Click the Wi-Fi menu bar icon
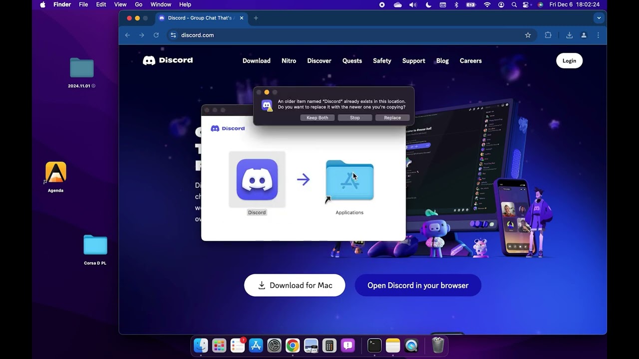The width and height of the screenshot is (639, 359). click(x=487, y=4)
